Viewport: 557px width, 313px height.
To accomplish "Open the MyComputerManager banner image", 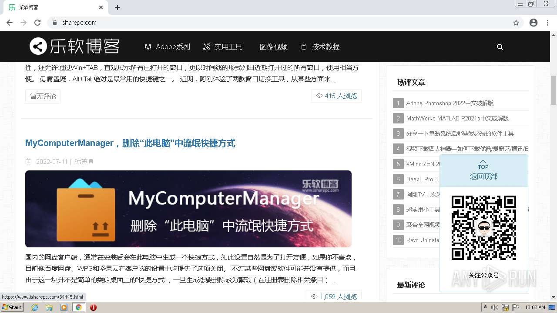I will [x=188, y=209].
